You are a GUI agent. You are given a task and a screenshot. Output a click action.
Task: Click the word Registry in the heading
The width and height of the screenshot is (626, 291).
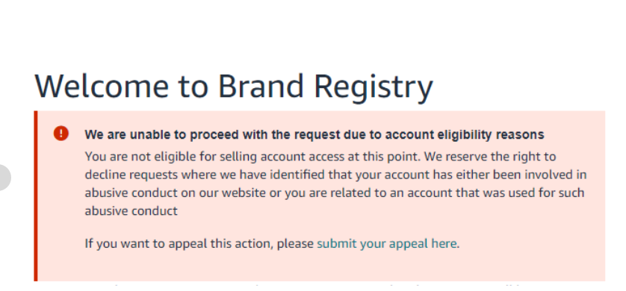click(374, 88)
